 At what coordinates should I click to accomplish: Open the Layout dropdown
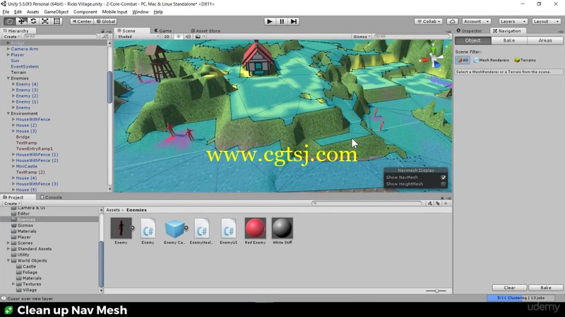[x=546, y=21]
